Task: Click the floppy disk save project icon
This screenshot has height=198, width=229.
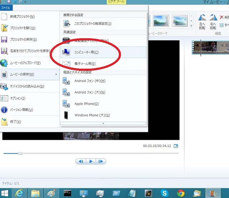Action: pyautogui.click(x=4, y=40)
